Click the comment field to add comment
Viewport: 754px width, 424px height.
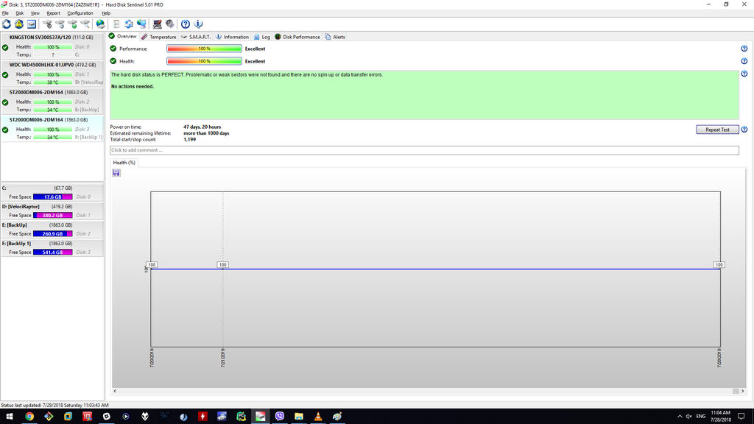424,150
